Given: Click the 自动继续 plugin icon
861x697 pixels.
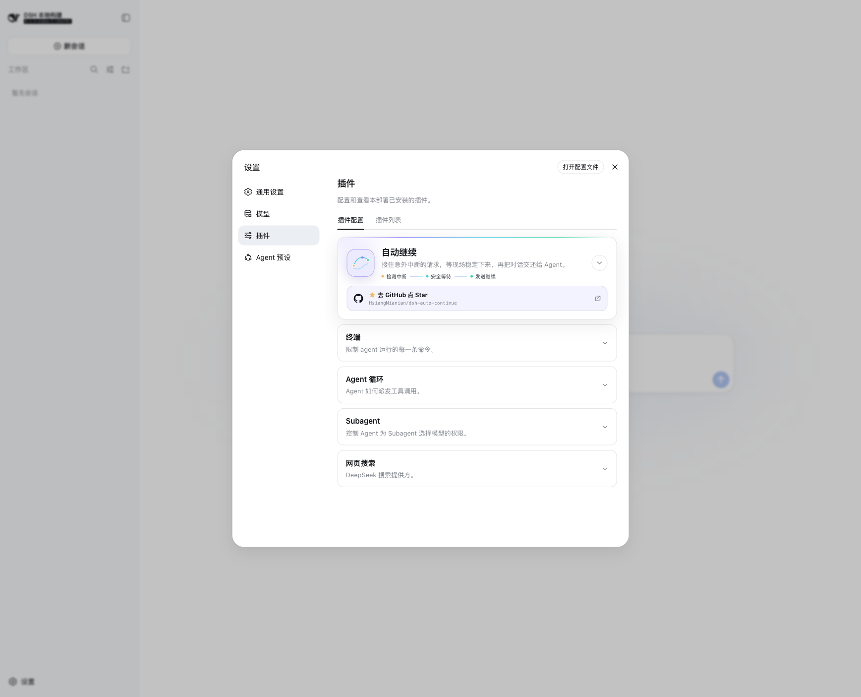Looking at the screenshot, I should click(360, 263).
